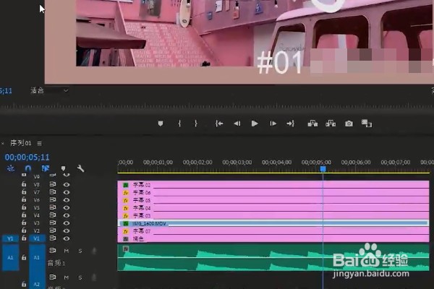Image resolution: width=434 pixels, height=289 pixels.
Task: Select the 字幕 05 clip
Action: click(x=273, y=200)
